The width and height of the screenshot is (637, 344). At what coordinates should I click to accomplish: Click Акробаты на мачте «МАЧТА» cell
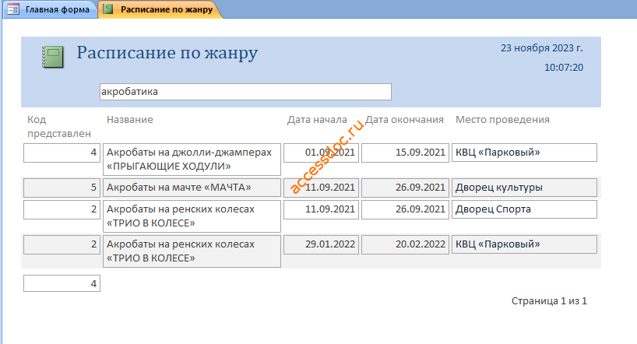pos(192,188)
